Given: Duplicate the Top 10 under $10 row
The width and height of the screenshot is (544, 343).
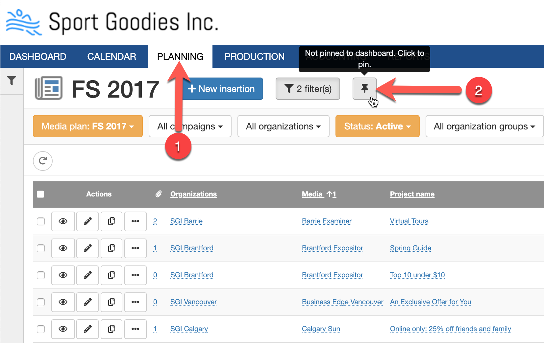Looking at the screenshot, I should pos(112,275).
